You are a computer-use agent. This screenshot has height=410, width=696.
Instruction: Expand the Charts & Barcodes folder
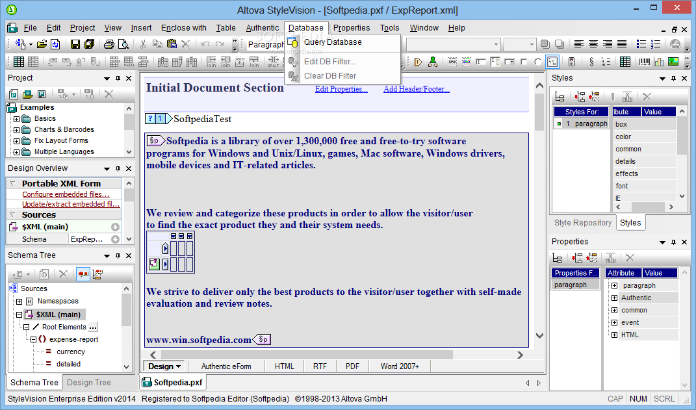[16, 130]
